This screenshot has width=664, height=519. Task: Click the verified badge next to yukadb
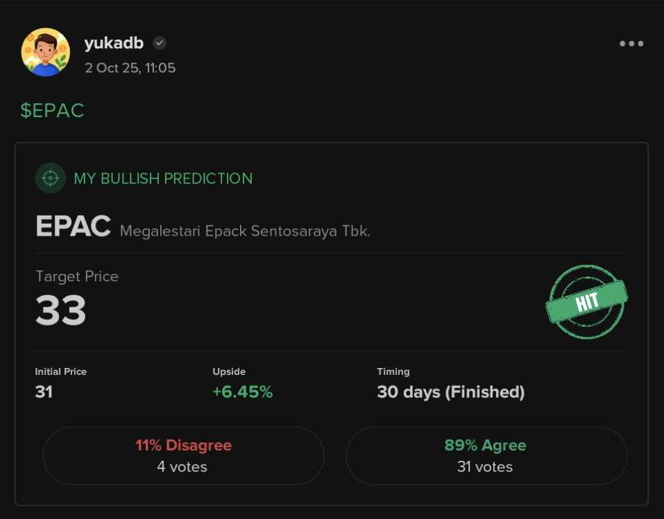tap(160, 44)
